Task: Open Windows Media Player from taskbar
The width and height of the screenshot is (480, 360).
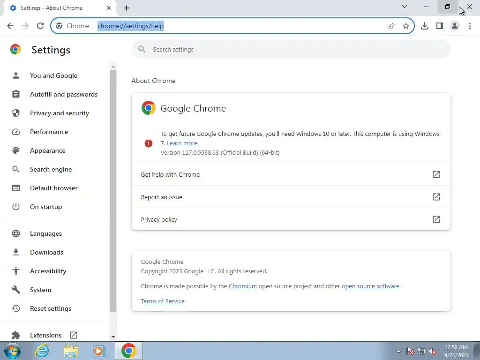Action: tap(99, 351)
